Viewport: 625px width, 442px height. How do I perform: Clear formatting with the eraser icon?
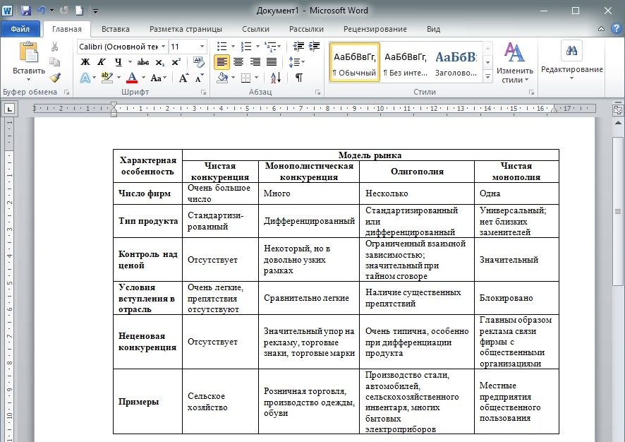click(x=198, y=62)
